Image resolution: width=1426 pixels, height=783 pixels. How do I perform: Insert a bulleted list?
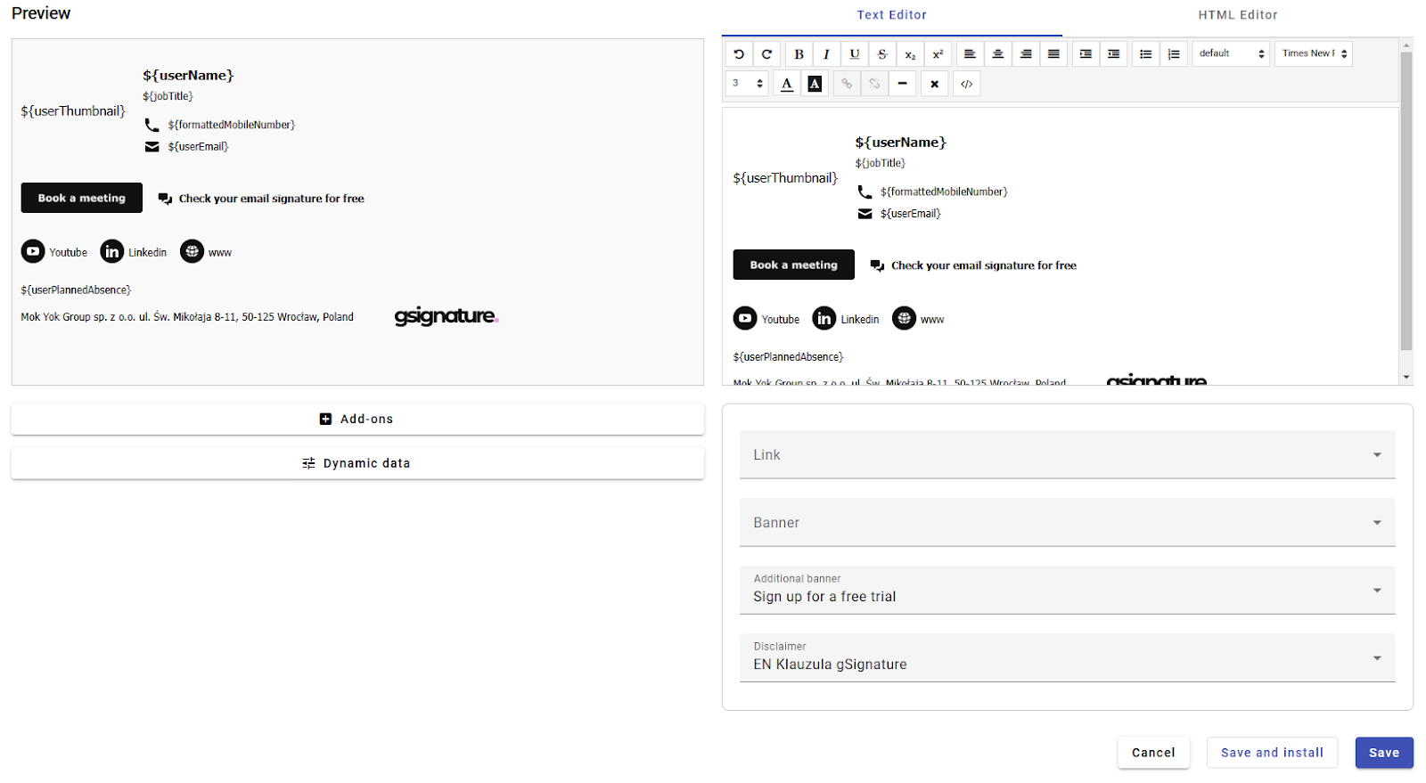1146,54
